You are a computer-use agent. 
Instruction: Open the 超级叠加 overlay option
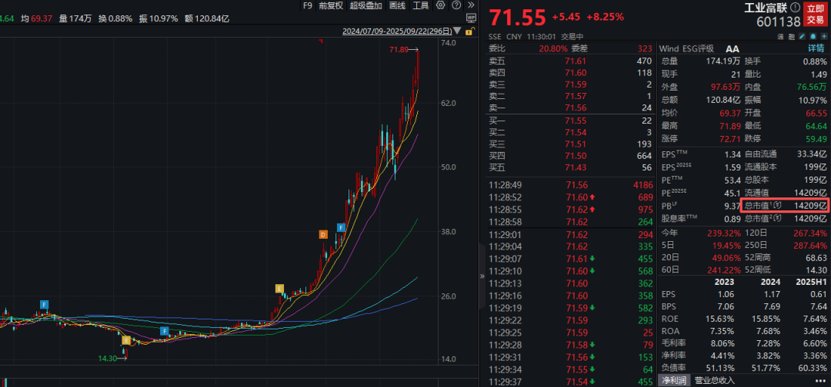365,5
